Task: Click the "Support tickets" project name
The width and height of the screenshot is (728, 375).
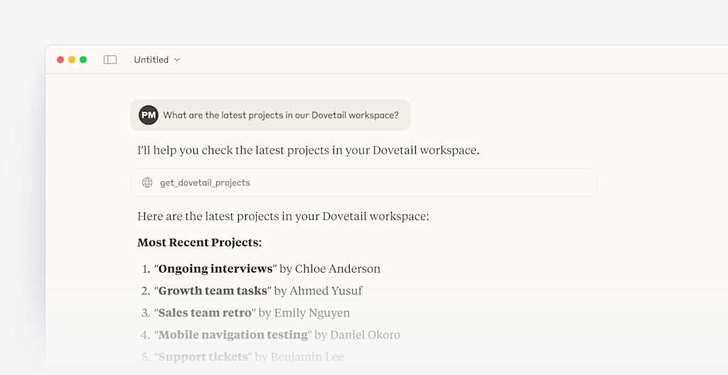Action: [x=203, y=357]
